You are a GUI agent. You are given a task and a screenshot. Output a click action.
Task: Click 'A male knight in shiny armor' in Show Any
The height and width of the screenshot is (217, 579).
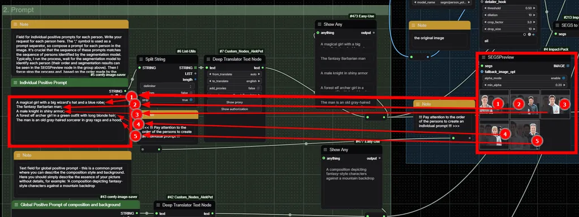pos(344,73)
